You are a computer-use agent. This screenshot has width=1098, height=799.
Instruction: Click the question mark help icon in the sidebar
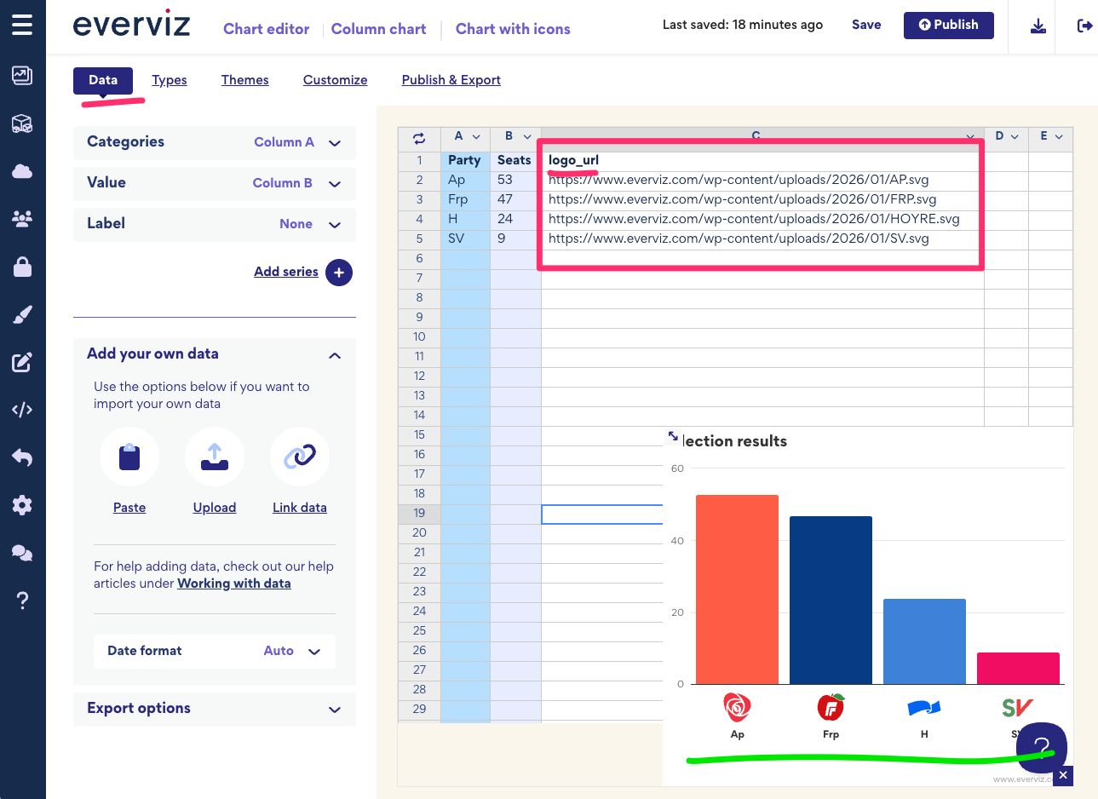click(22, 601)
